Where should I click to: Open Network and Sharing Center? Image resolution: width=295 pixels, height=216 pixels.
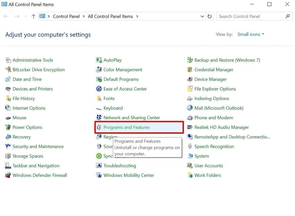pos(132,117)
